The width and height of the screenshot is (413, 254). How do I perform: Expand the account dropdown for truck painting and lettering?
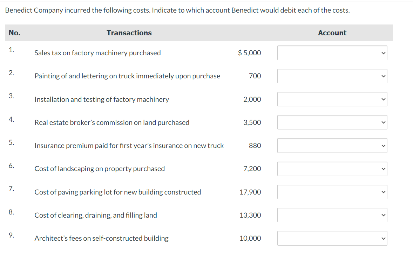pos(332,76)
